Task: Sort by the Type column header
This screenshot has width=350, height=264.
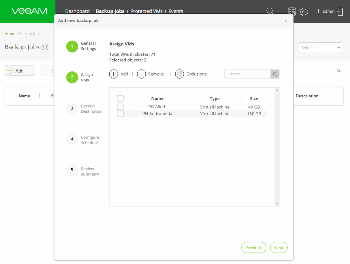Action: (215, 98)
